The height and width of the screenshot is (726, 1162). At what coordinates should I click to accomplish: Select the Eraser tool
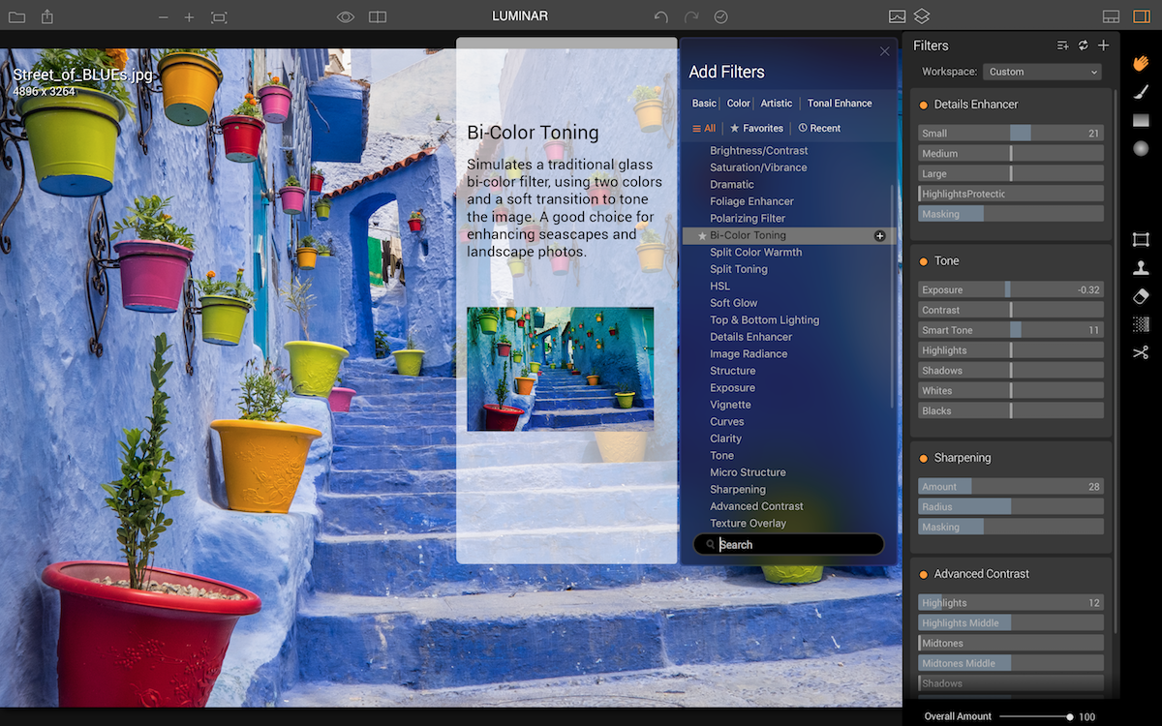[x=1141, y=295]
